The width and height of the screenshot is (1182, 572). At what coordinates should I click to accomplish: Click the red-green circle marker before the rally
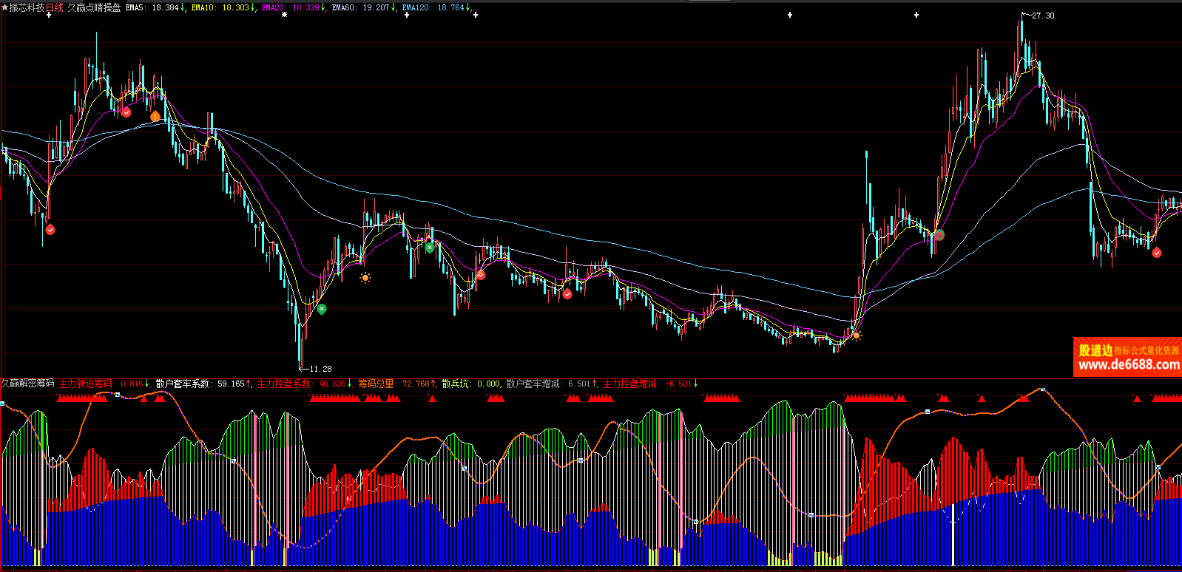point(939,235)
